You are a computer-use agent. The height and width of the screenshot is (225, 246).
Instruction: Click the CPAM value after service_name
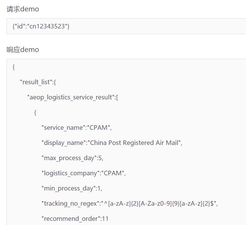pos(98,127)
